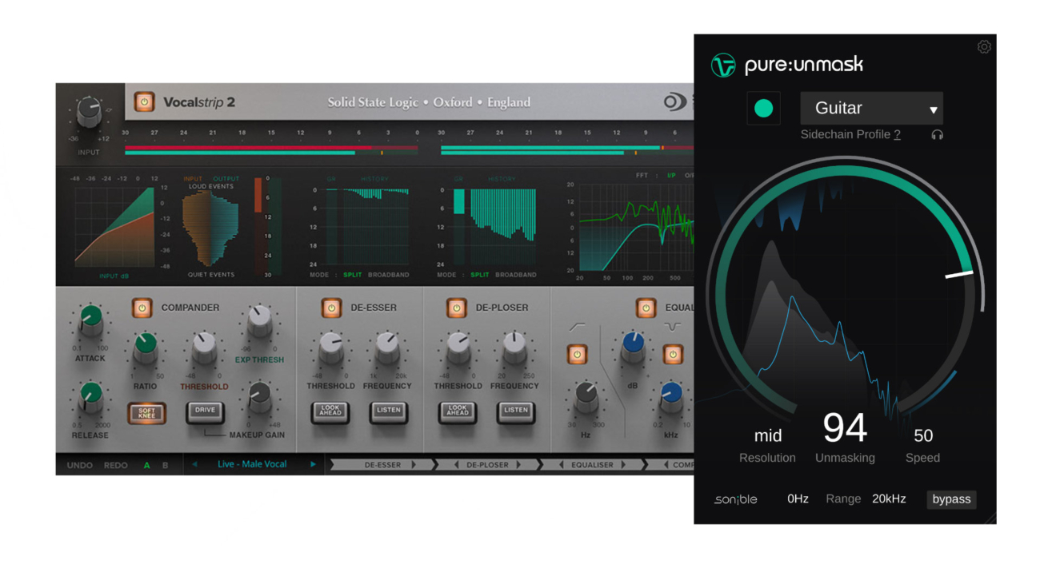The image size is (1040, 584).
Task: Open the Guitar sidechain profile dropdown
Action: click(871, 108)
